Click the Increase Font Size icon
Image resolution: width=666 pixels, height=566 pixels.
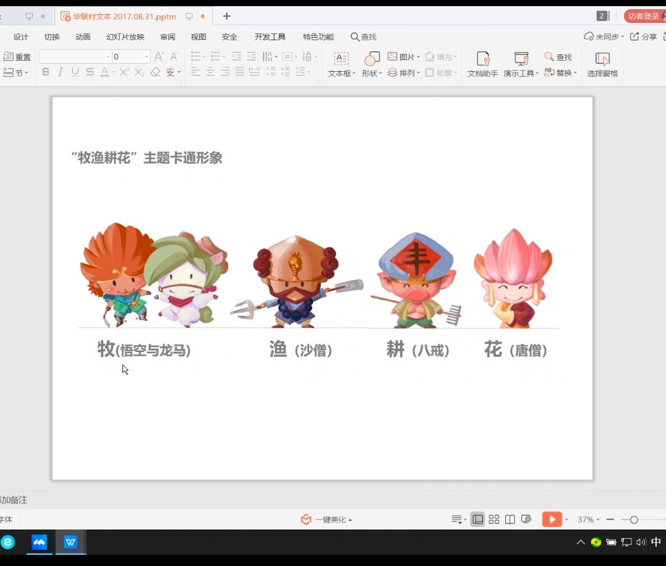[x=159, y=56]
